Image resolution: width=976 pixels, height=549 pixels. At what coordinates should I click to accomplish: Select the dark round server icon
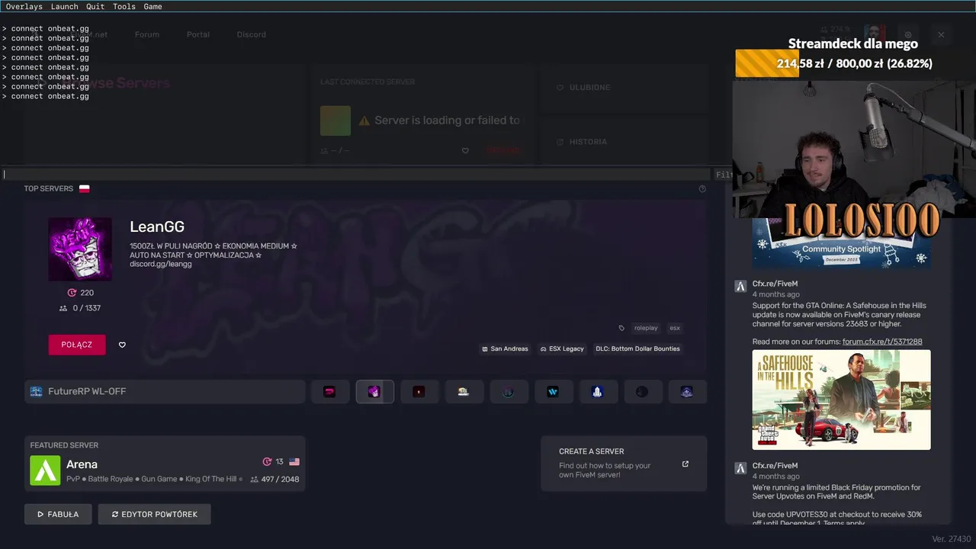click(x=642, y=391)
